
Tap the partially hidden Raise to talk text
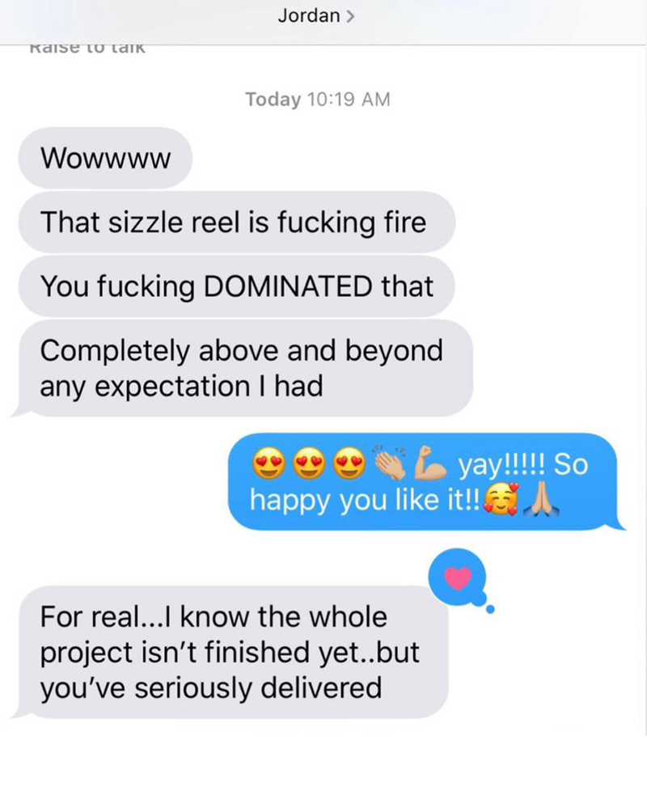click(87, 48)
